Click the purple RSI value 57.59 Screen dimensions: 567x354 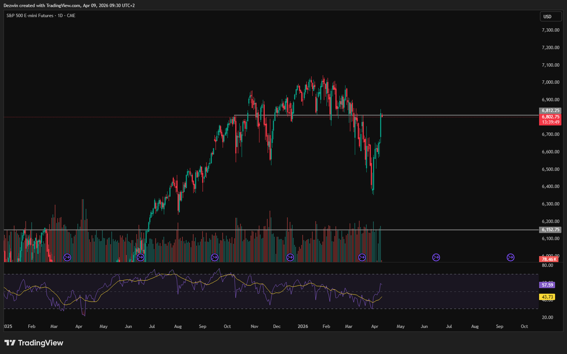click(x=546, y=285)
